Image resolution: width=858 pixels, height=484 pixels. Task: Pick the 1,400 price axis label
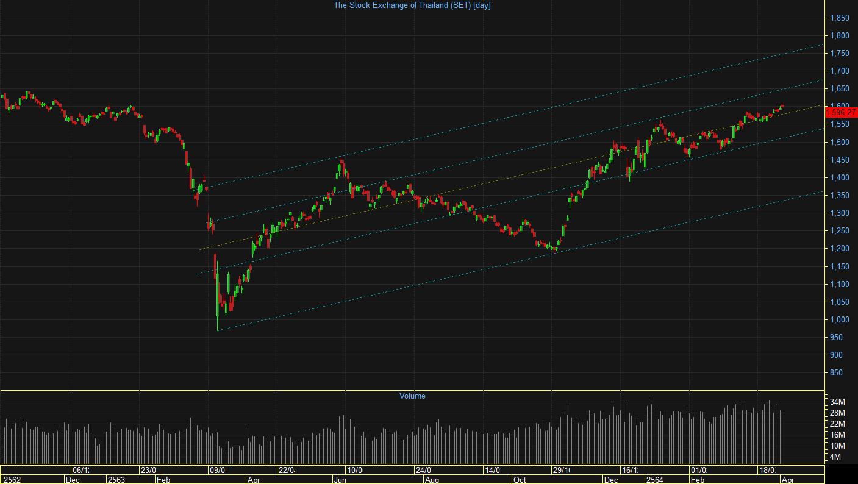pos(840,178)
